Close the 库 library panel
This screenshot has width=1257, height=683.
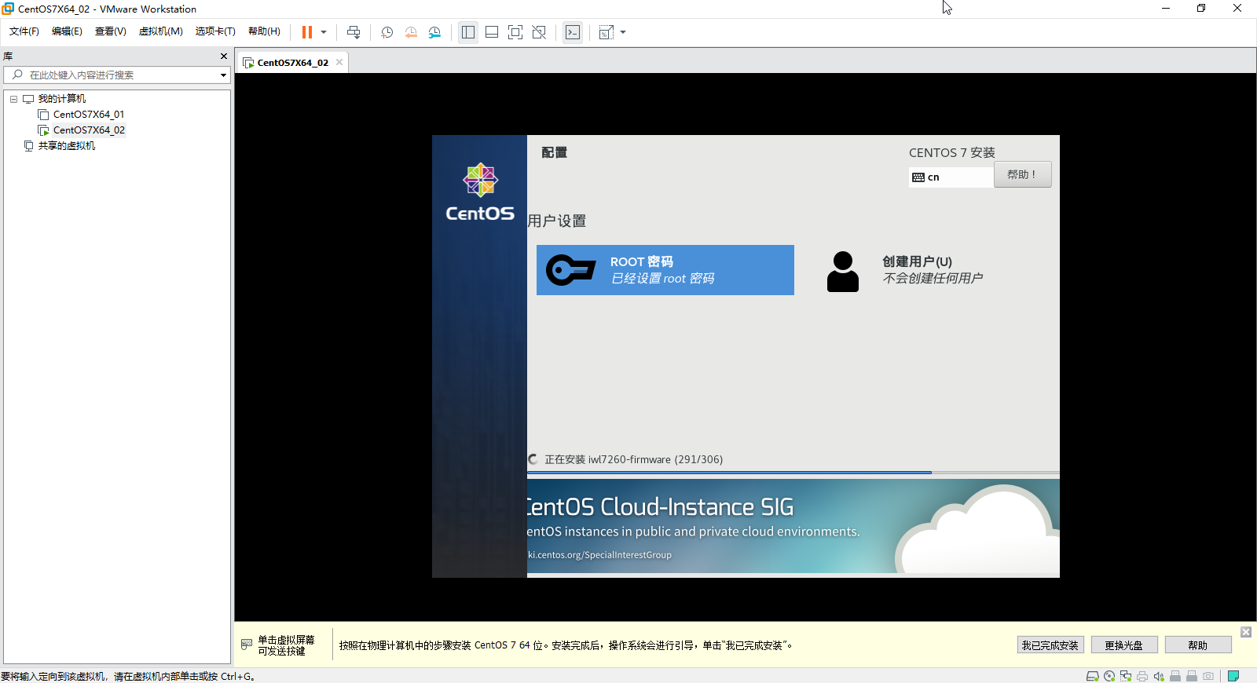click(224, 56)
